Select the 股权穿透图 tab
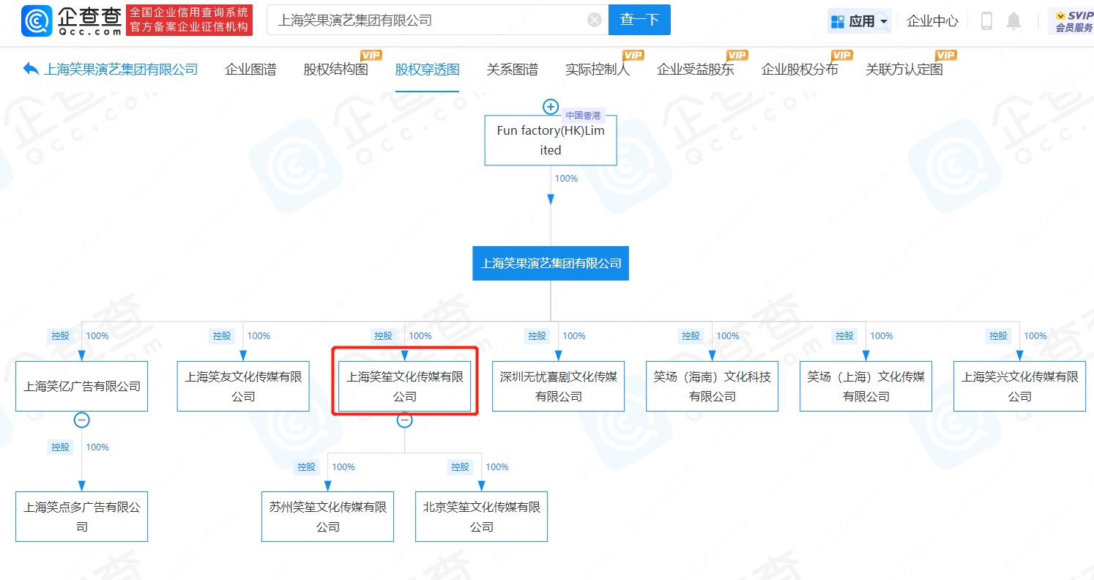Image resolution: width=1094 pixels, height=580 pixels. [x=427, y=70]
